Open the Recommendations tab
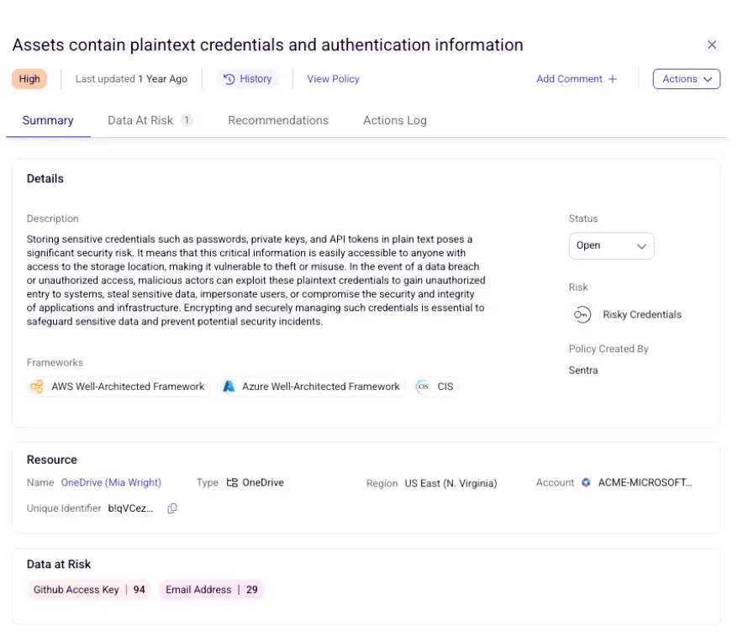 [x=277, y=120]
